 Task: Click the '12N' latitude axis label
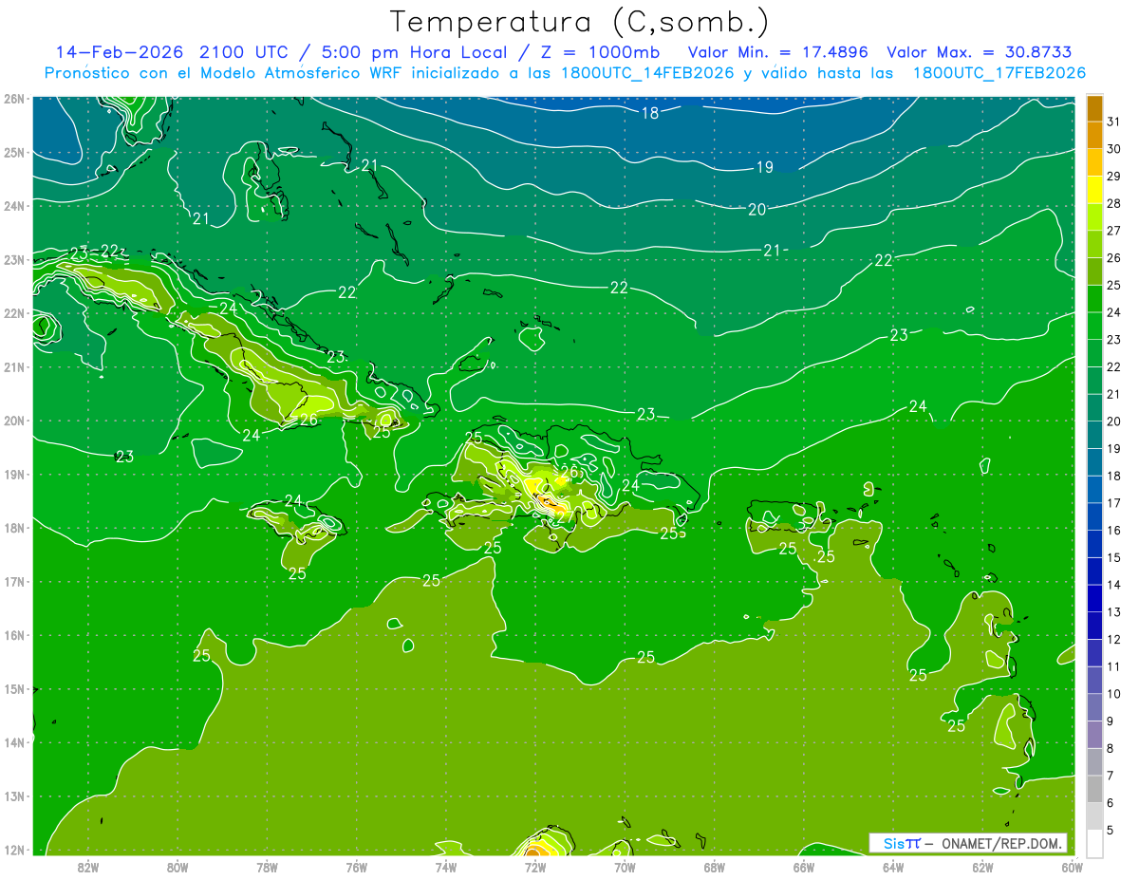click(14, 850)
